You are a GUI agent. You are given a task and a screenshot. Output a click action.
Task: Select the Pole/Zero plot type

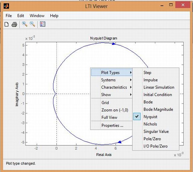[x=156, y=139]
